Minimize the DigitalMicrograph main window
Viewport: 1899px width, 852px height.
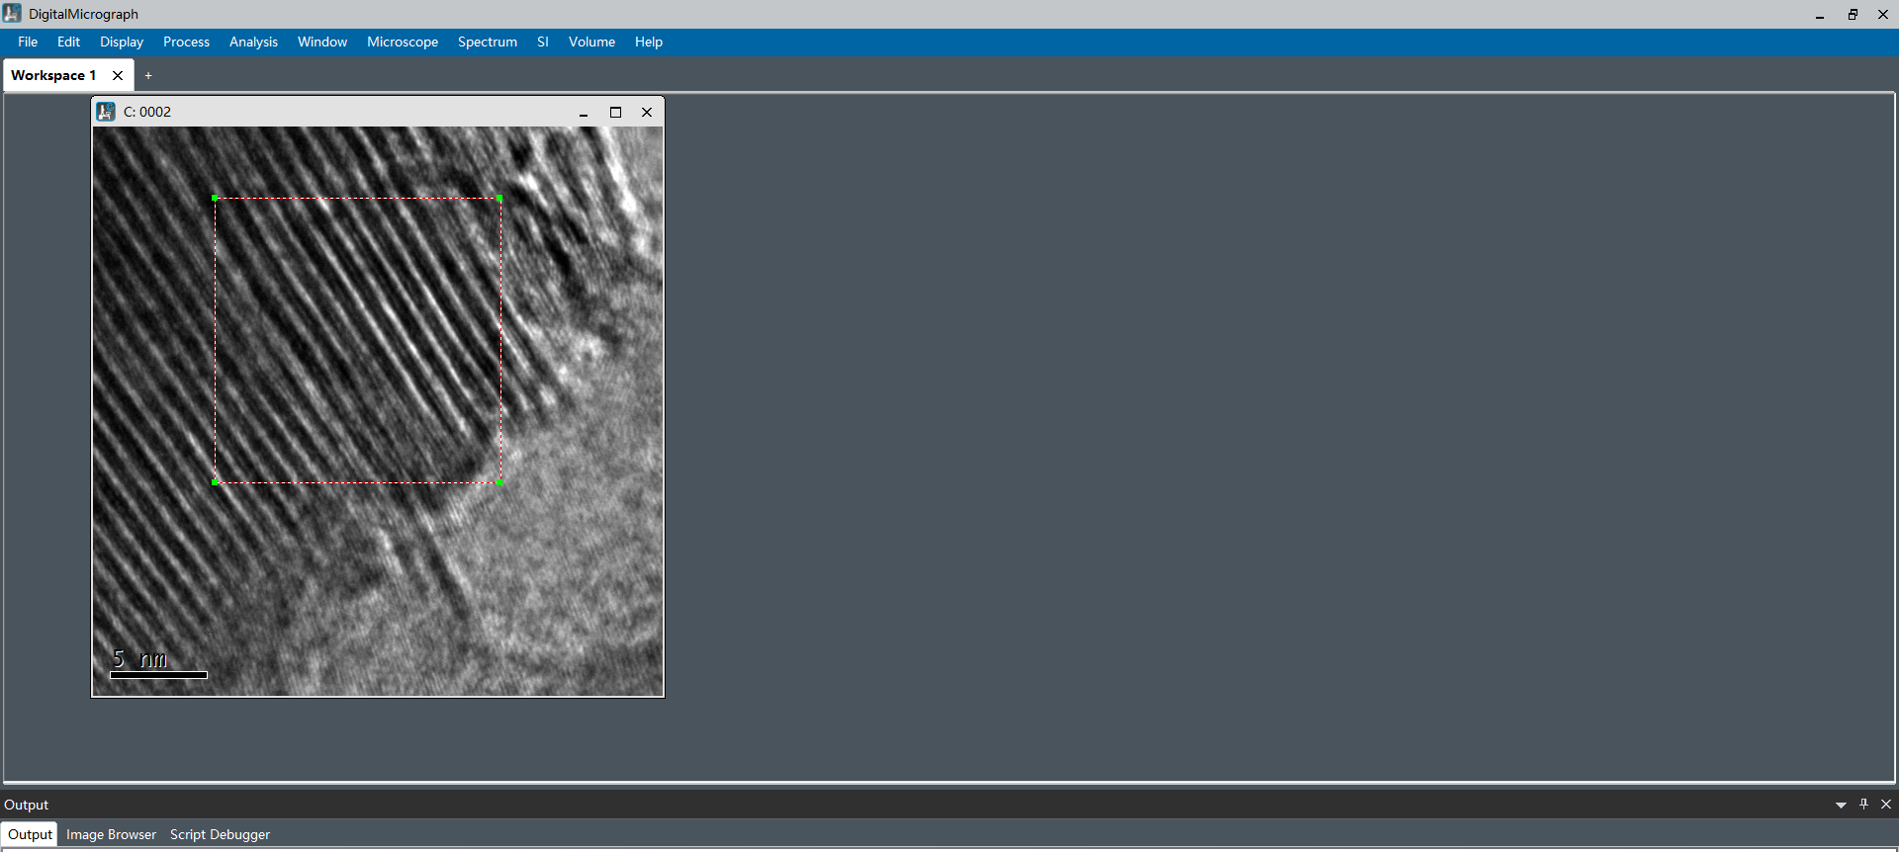[x=1820, y=15]
